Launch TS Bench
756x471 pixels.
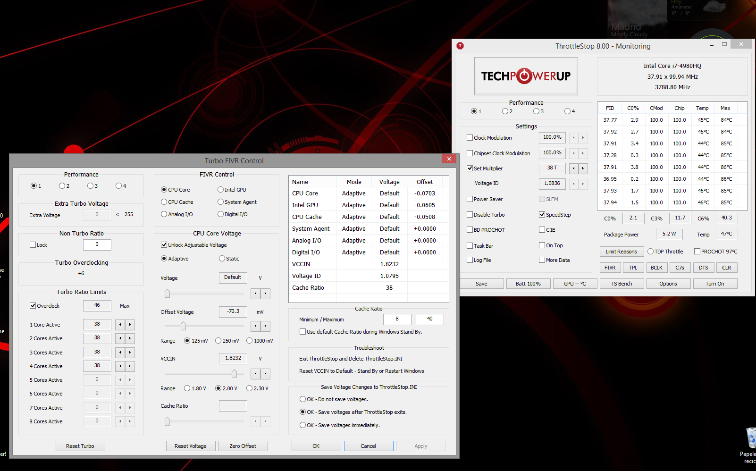(x=622, y=284)
